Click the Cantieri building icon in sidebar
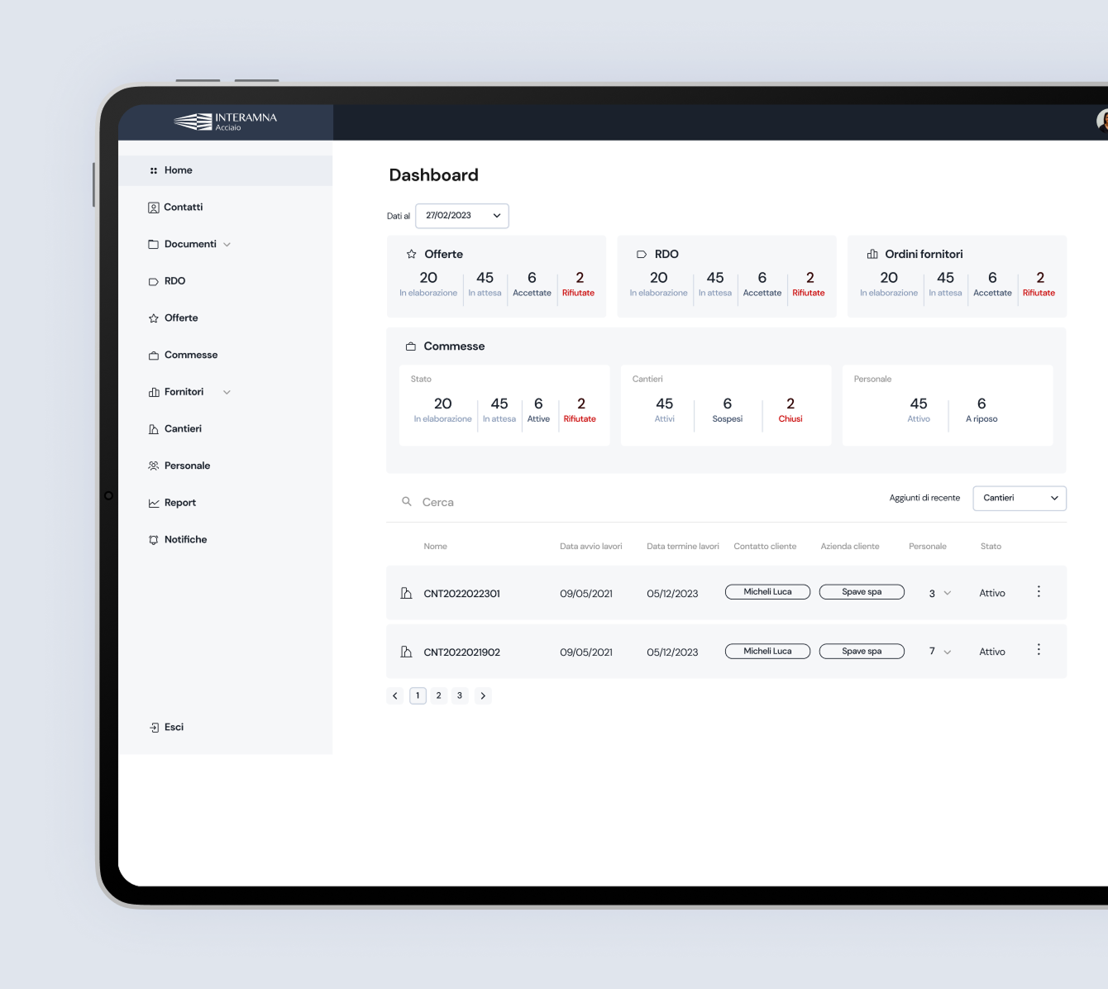The width and height of the screenshot is (1108, 989). point(154,429)
